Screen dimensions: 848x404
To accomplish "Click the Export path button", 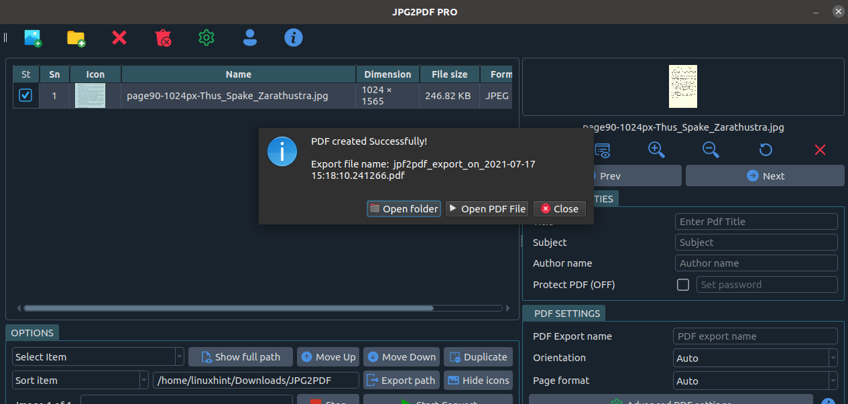I will pyautogui.click(x=402, y=380).
